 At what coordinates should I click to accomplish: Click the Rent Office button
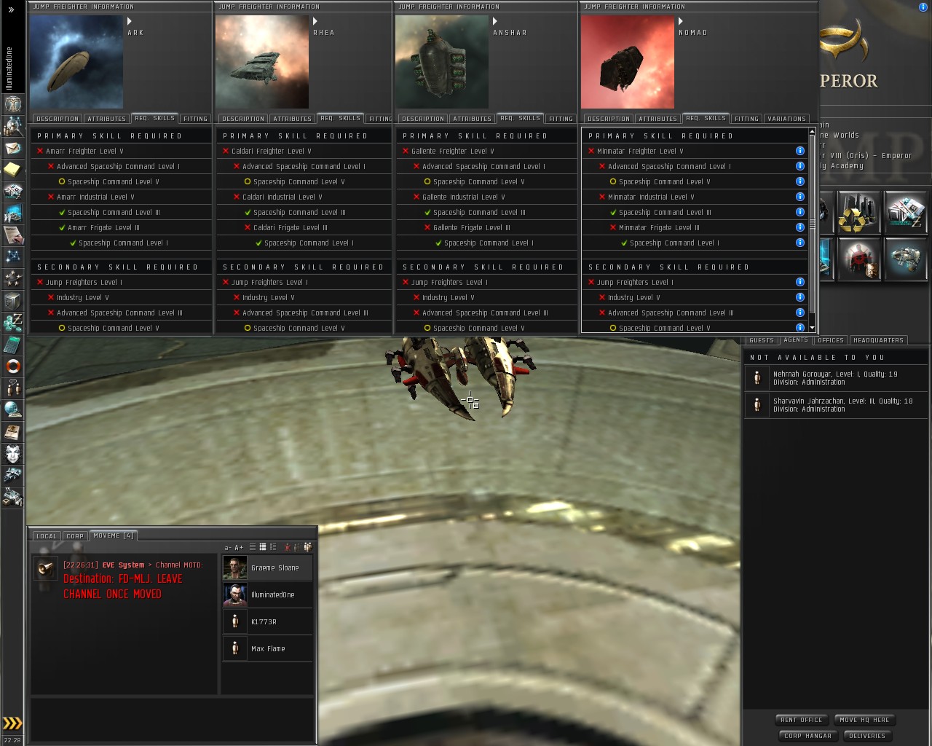click(x=802, y=720)
